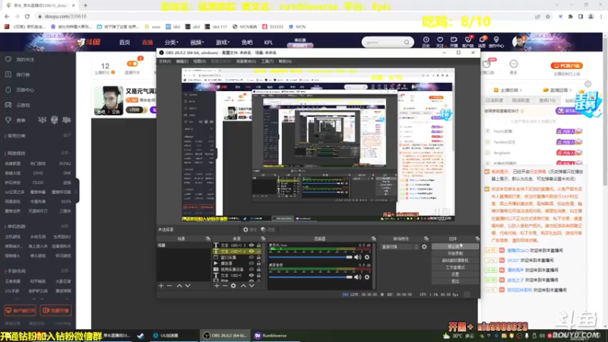The width and height of the screenshot is (608, 342).
Task: Click the Douyu search input field
Action: (383, 42)
